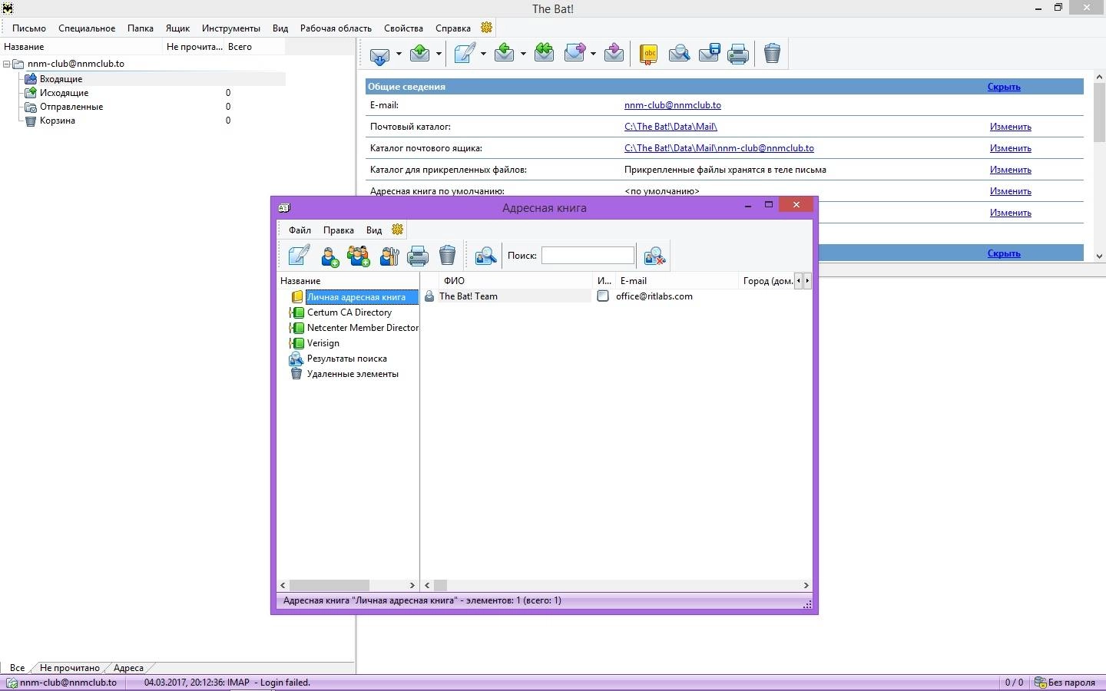Open dropdown arrow beside Get new mail
1106x691 pixels.
398,55
